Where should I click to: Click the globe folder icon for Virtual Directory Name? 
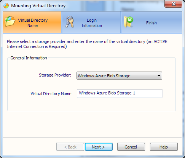[10, 21]
